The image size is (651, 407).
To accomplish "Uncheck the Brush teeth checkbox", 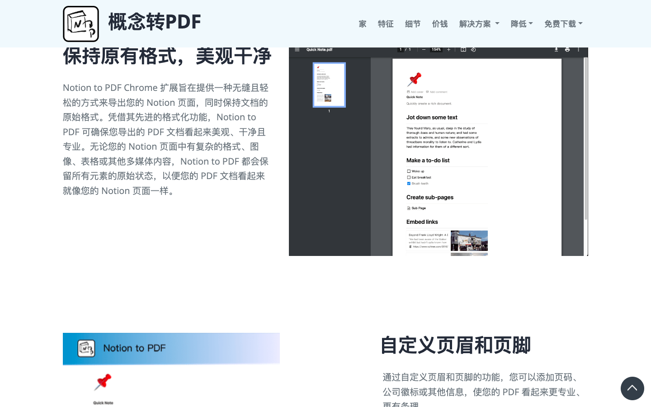I will pos(409,184).
